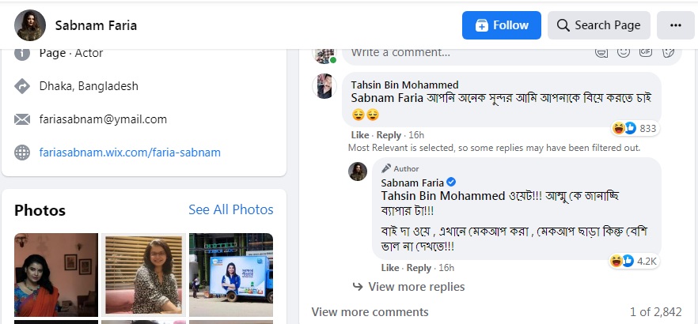Open the three-dots page options menu
This screenshot has height=324, width=698.
(675, 25)
